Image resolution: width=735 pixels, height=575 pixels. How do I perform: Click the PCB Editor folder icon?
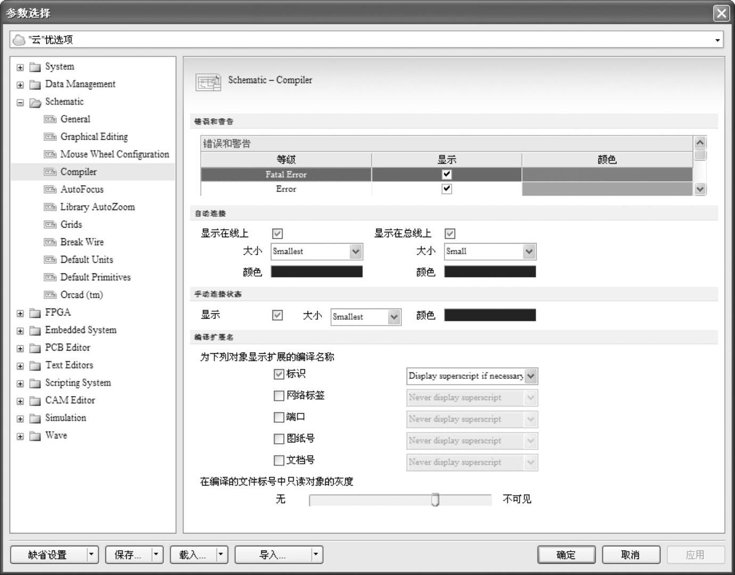click(35, 348)
